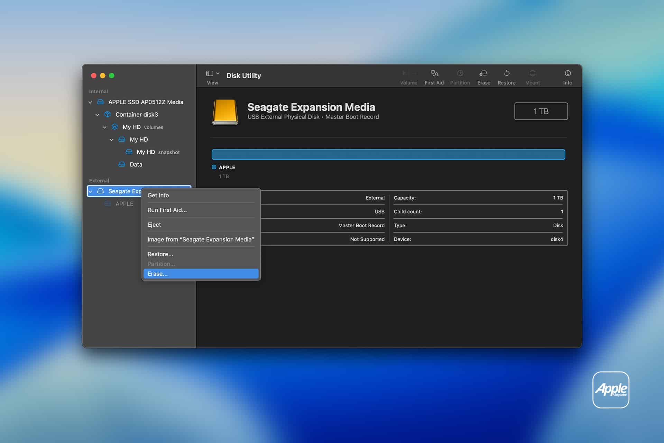The height and width of the screenshot is (443, 664).
Task: Collapse the Container disk3 row
Action: [97, 115]
